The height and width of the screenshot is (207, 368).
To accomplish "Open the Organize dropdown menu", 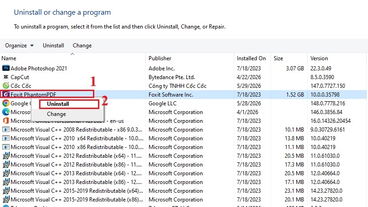I will click(x=19, y=46).
